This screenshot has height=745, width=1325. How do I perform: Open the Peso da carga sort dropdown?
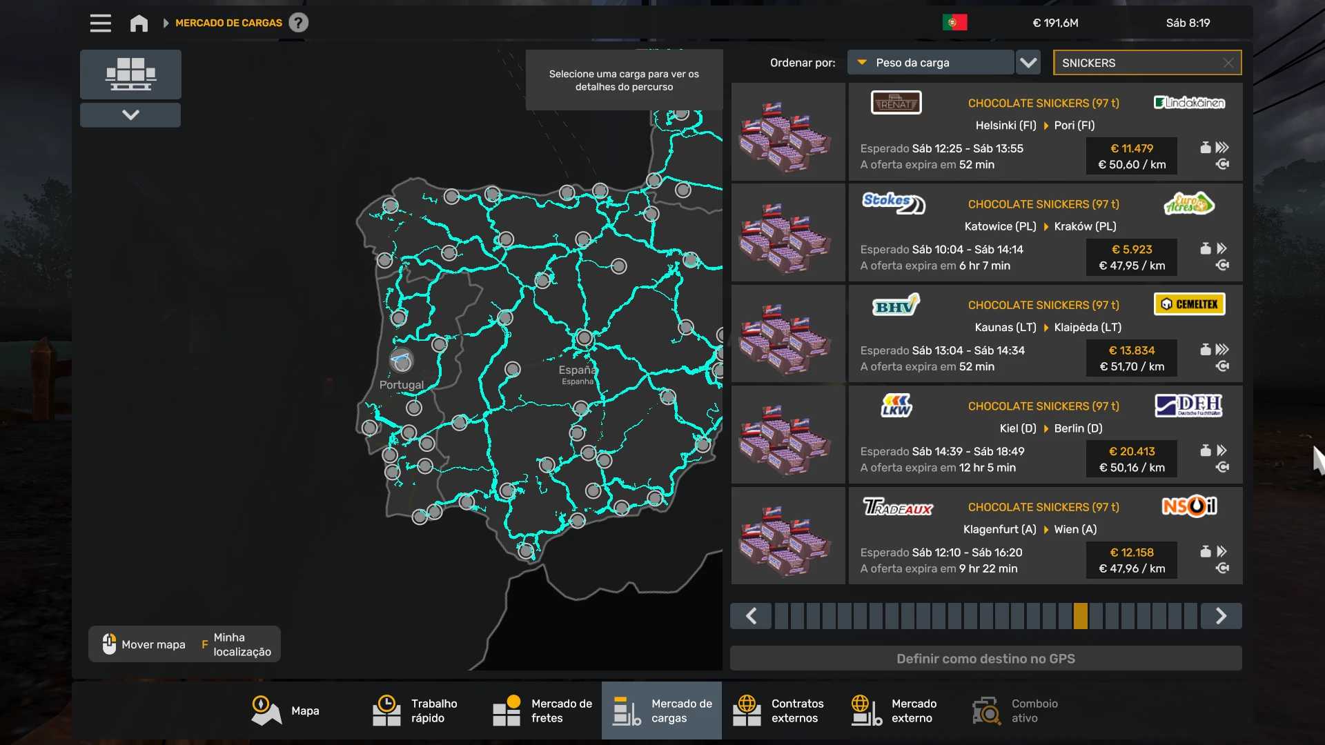930,63
